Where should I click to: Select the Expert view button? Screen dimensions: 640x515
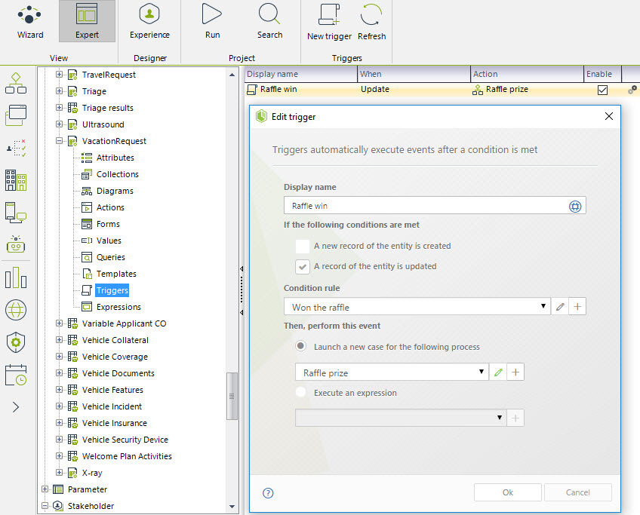(87, 22)
